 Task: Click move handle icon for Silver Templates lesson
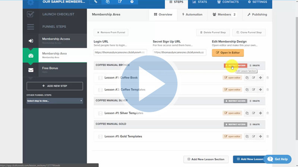coord(260,113)
